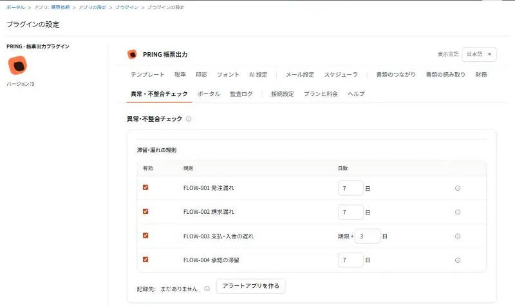Uncheck FLOW-001 発注漏れ checkbox
The image size is (515, 306).
click(145, 187)
